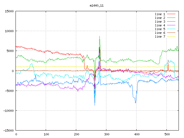Click the red line sample in the legend
Screen dimensions: 184x138
tap(171, 14)
